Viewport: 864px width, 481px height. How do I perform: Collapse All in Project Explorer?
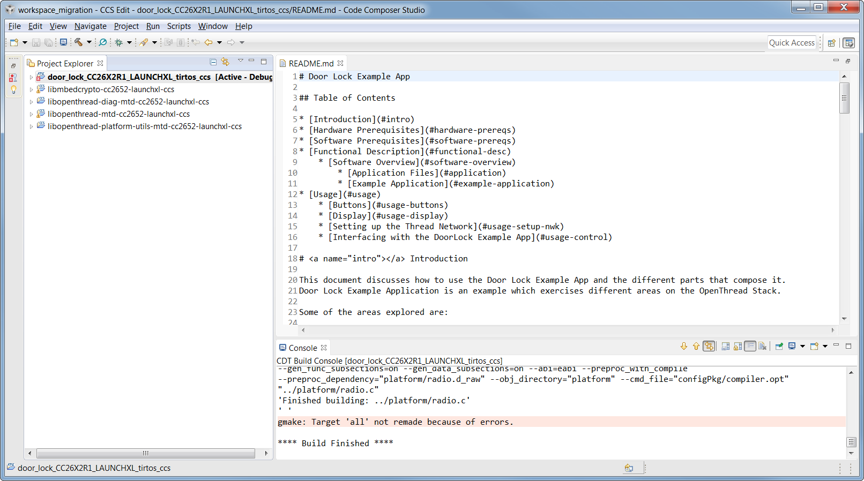click(x=213, y=62)
